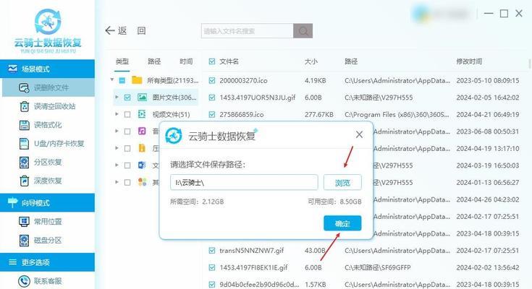532x289 pixels.
Task: Click the 277.67KB size cell
Action: pos(319,114)
